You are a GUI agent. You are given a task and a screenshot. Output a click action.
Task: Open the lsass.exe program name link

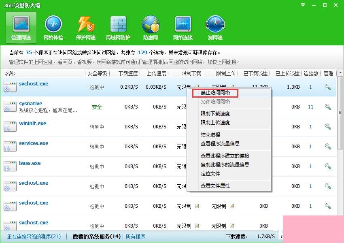point(30,163)
